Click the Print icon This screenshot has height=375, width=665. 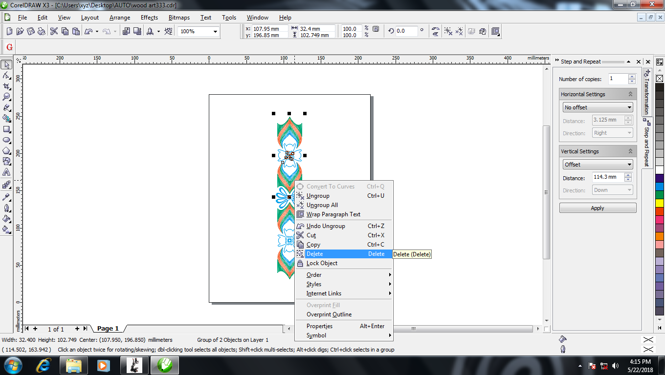click(42, 31)
